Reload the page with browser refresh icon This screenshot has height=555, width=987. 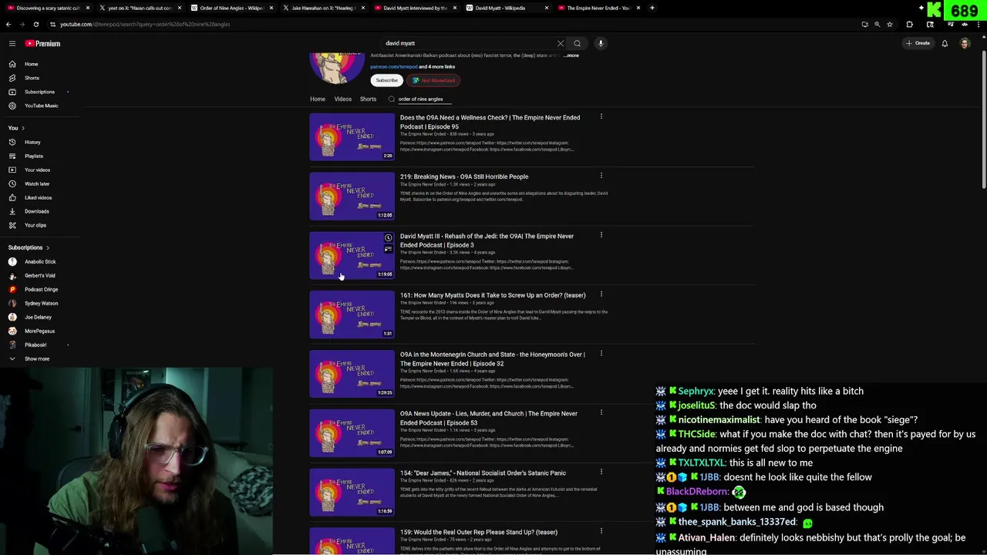(35, 24)
